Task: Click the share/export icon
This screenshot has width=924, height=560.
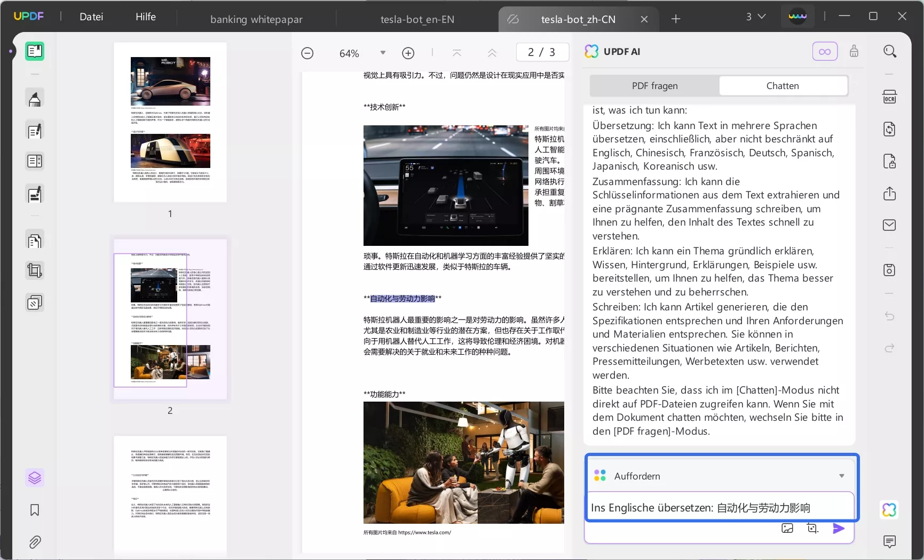Action: click(889, 194)
